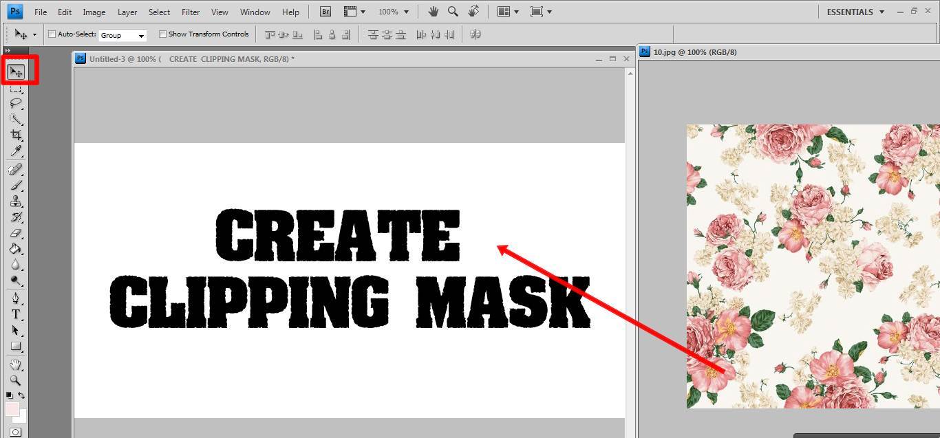
Task: Select the Pen tool
Action: [16, 298]
